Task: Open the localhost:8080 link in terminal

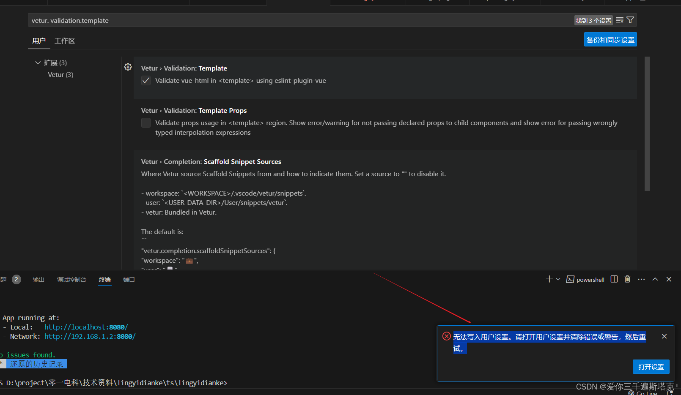Action: click(86, 327)
